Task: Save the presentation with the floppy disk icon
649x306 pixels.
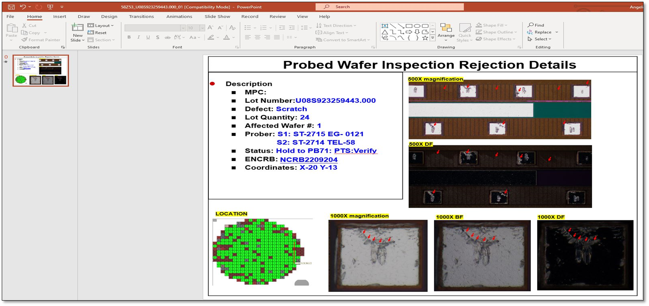Action: pos(11,7)
